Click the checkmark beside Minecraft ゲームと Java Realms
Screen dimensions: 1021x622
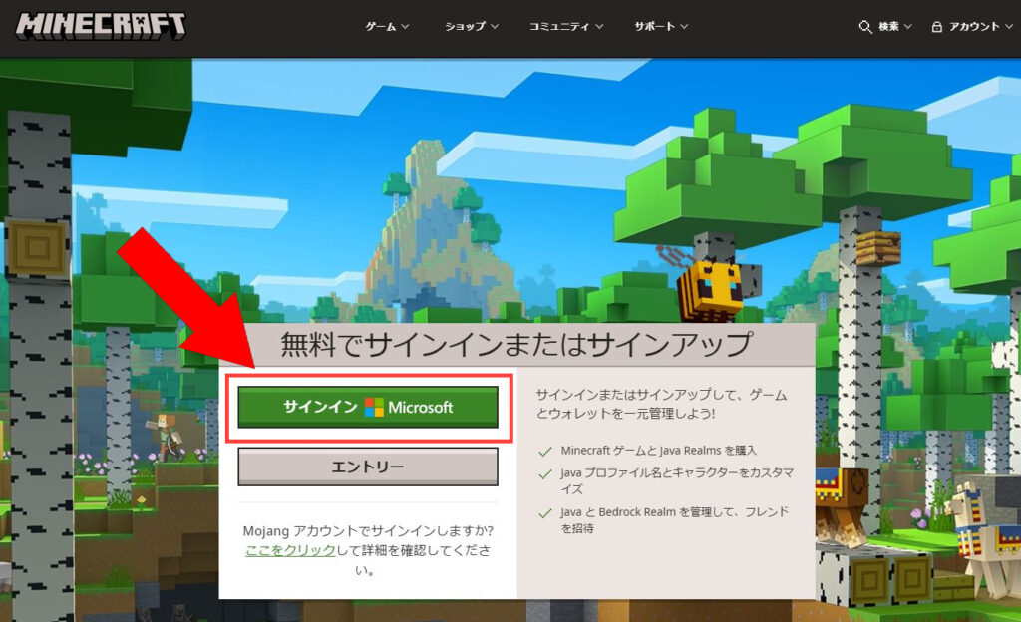(545, 451)
